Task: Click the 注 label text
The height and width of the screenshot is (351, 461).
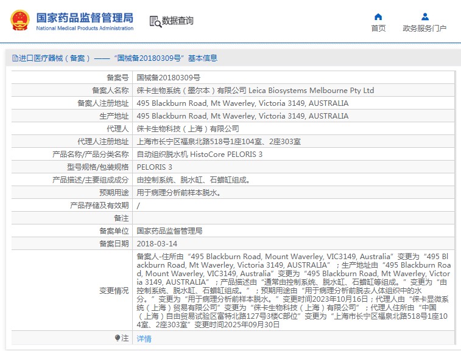Action: pos(125,338)
